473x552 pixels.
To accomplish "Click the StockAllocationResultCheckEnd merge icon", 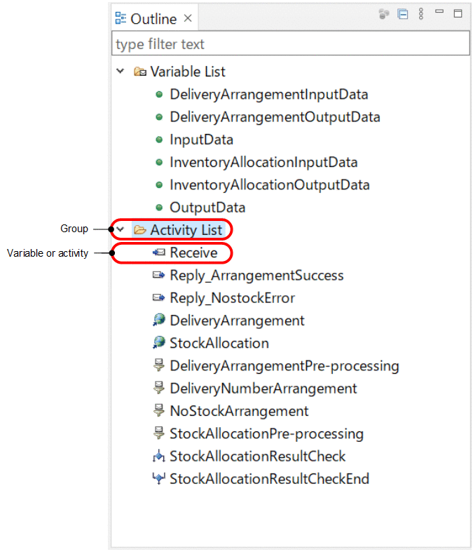I will (158, 480).
